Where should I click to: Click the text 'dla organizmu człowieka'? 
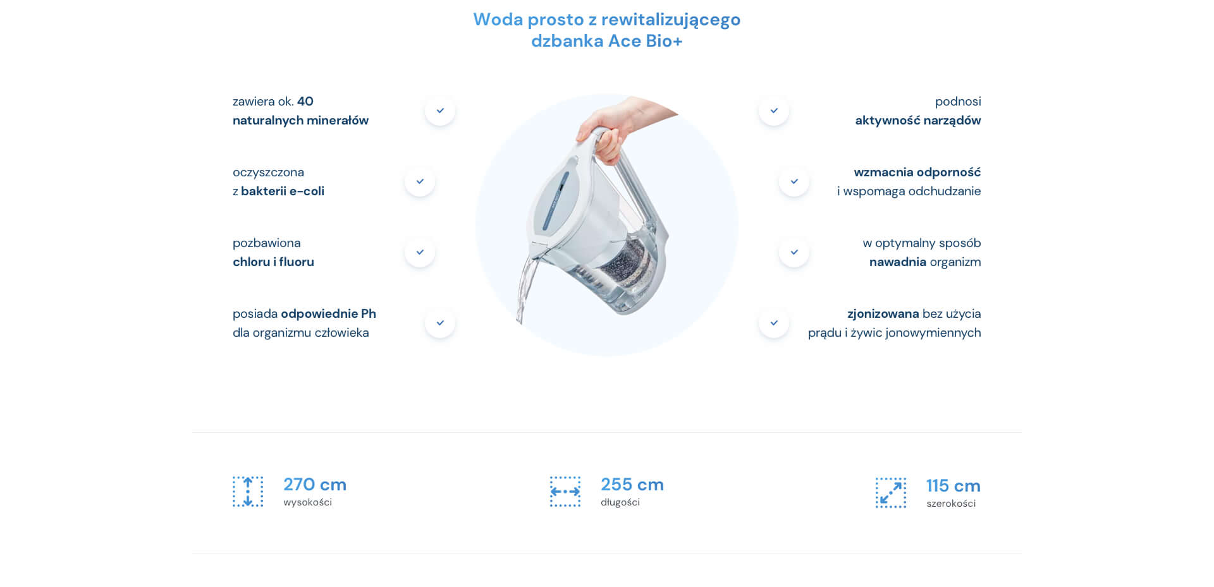pos(300,332)
